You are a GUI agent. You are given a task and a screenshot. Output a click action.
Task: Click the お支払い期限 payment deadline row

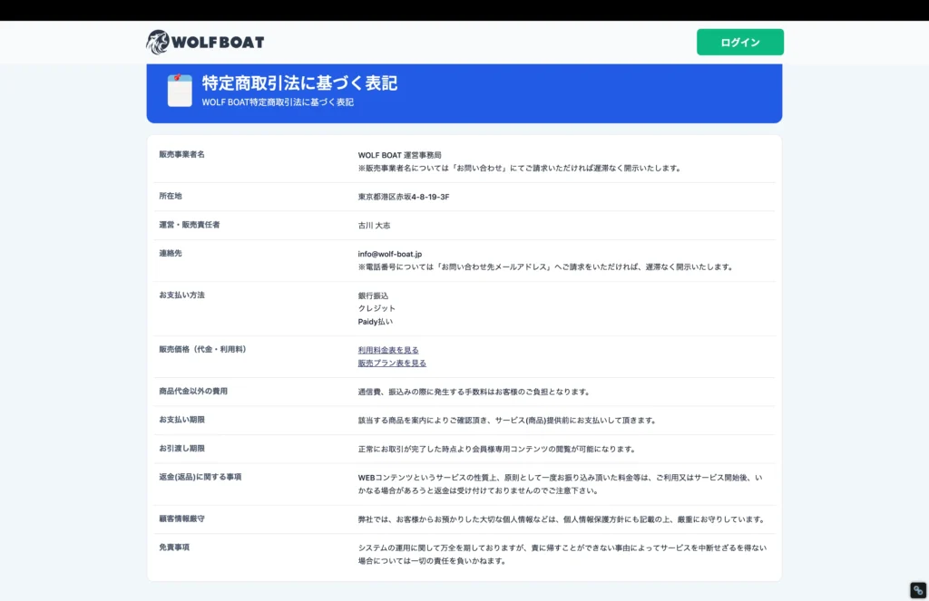(180, 420)
